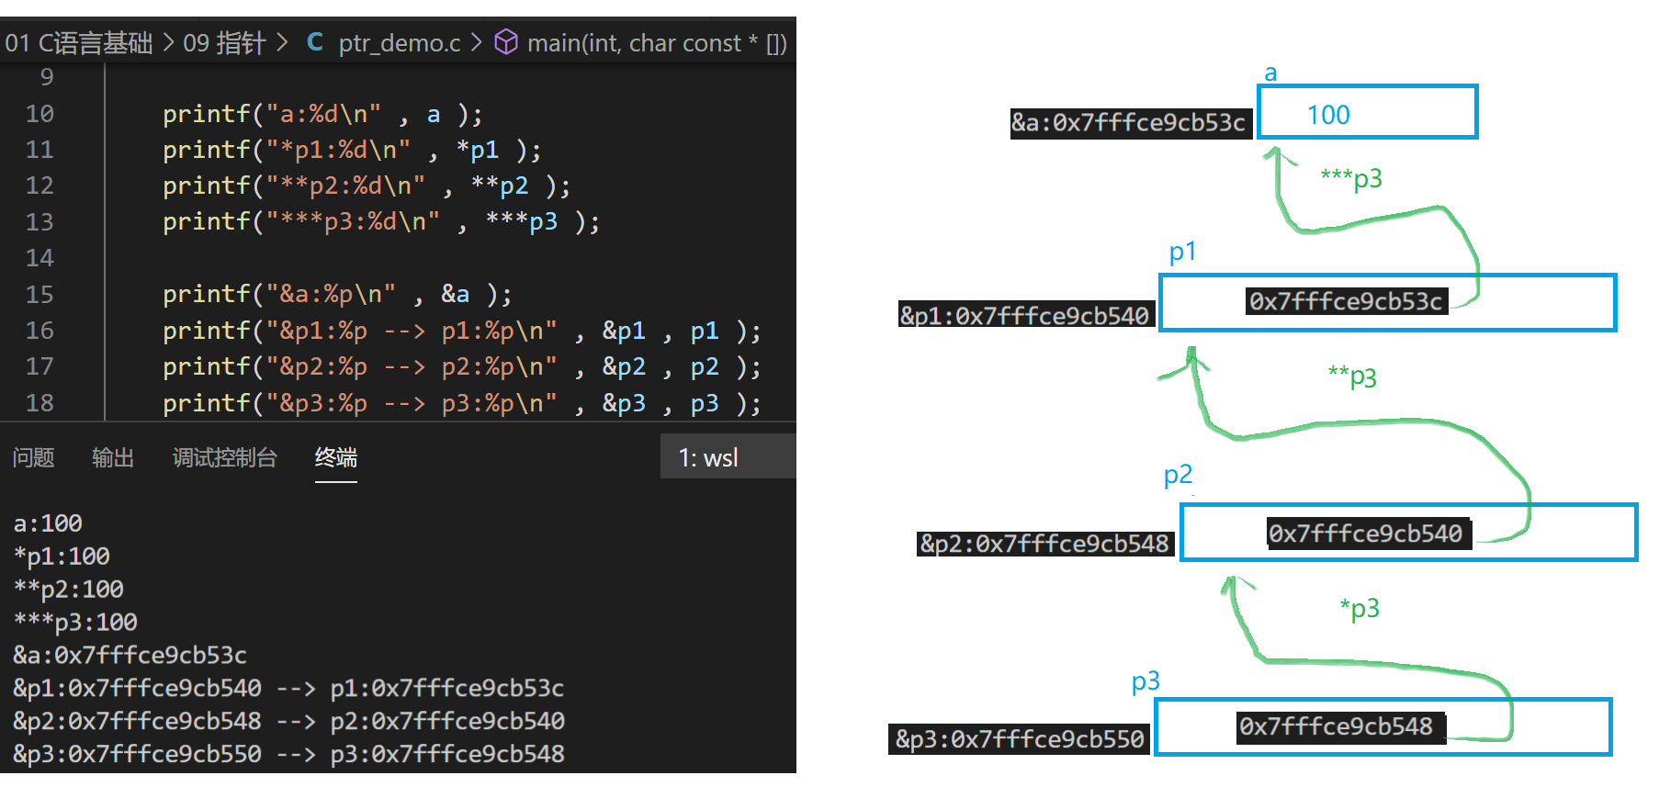Click the 0x7fffce9cb53c value in box p1
Viewport: 1659px width, 798px height.
(x=1346, y=301)
